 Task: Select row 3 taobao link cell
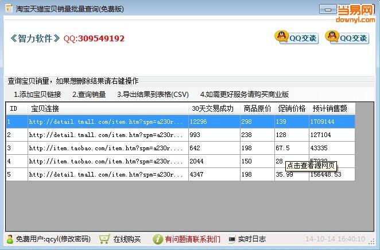pos(108,148)
